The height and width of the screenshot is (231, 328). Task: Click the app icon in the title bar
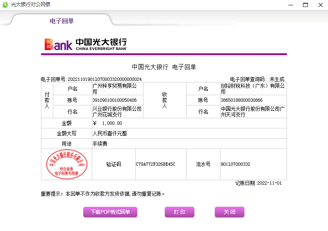coord(5,5)
